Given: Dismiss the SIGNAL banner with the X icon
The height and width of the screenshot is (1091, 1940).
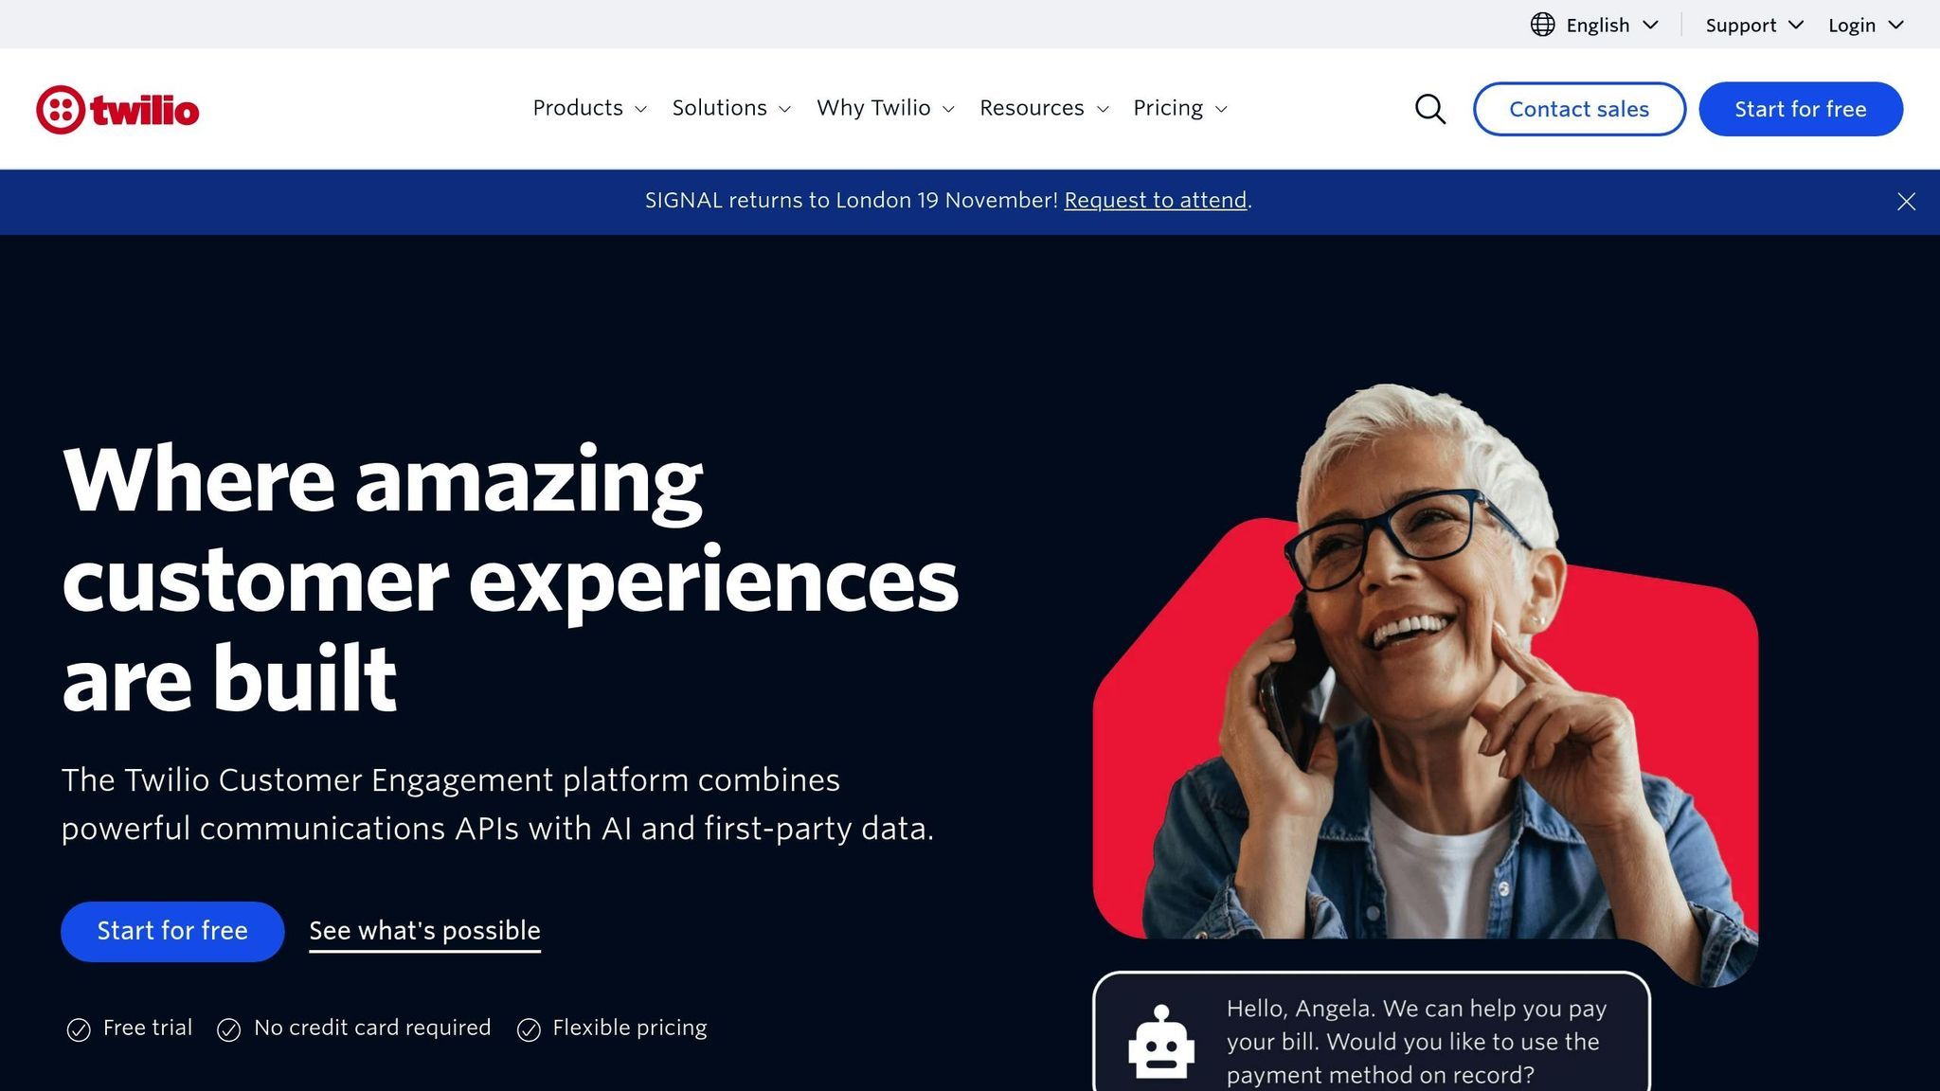Looking at the screenshot, I should pyautogui.click(x=1905, y=201).
